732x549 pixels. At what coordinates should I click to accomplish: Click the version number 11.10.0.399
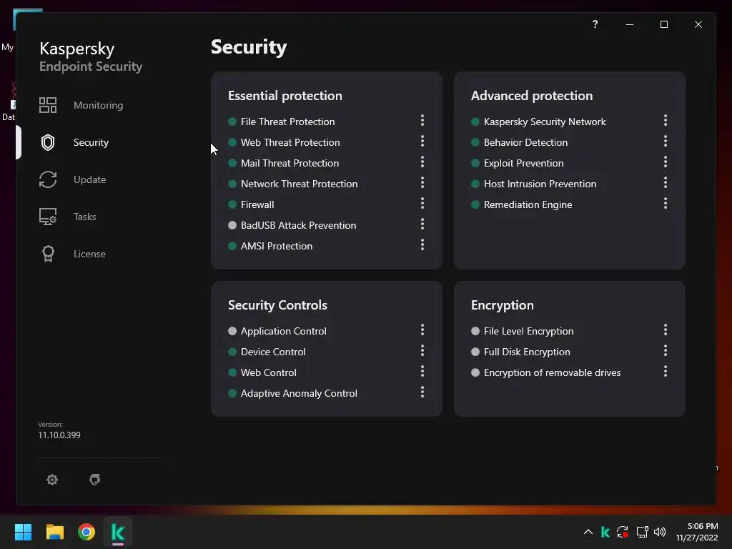click(59, 435)
